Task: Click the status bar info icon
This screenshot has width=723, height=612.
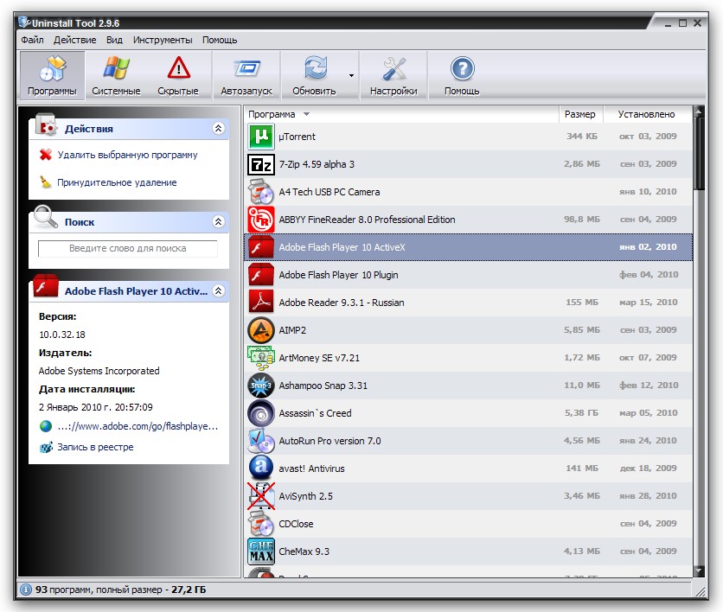Action: (x=26, y=590)
